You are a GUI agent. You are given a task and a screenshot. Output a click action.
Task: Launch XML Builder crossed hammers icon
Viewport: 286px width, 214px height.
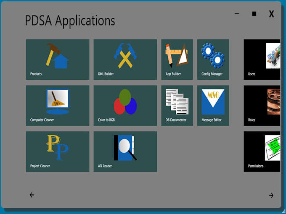coord(125,56)
